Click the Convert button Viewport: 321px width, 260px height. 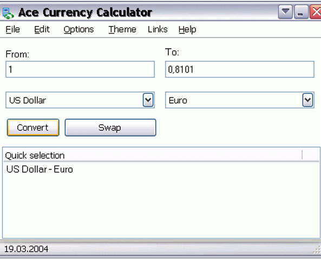pos(33,127)
